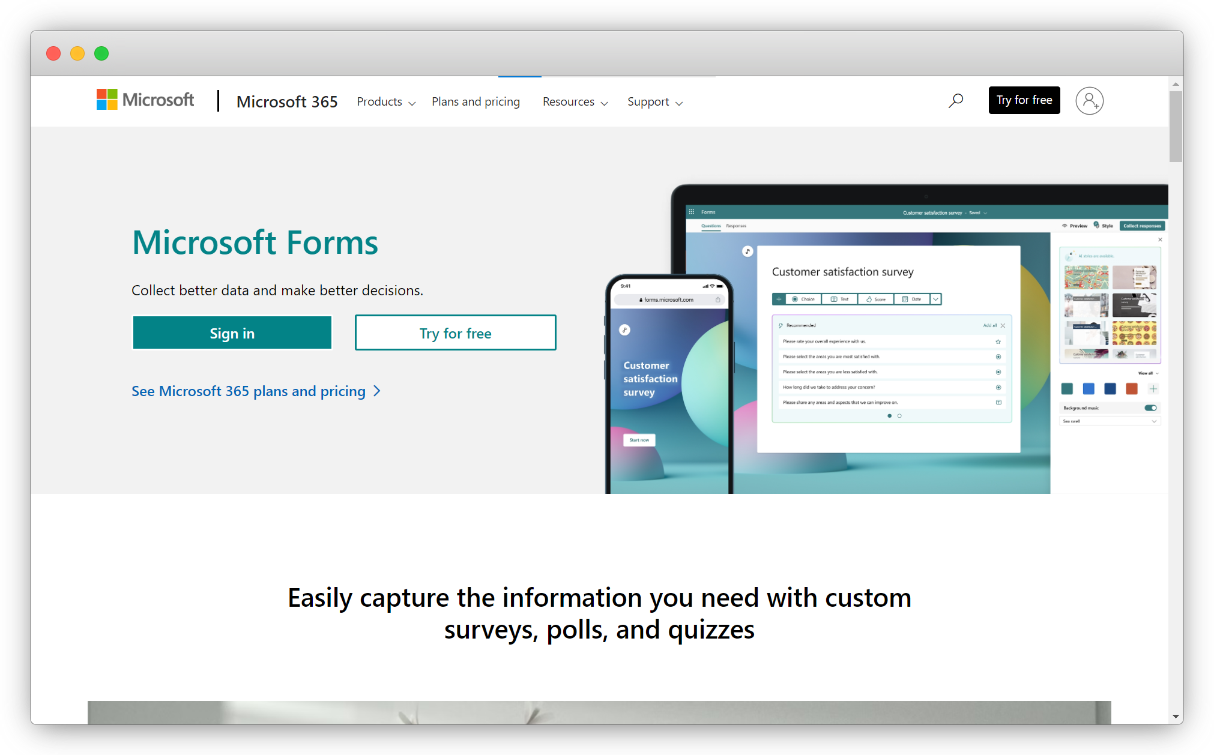1214x755 pixels.
Task: Click the Sign in button
Action: coord(232,333)
